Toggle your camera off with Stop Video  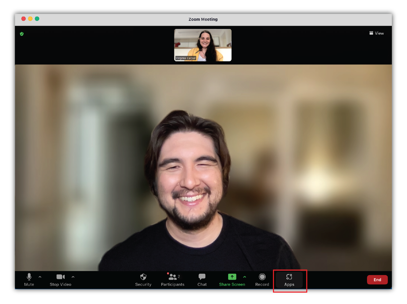[60, 280]
